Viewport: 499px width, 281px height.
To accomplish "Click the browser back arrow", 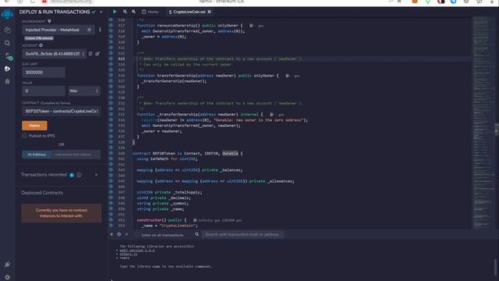I will 7,2.
